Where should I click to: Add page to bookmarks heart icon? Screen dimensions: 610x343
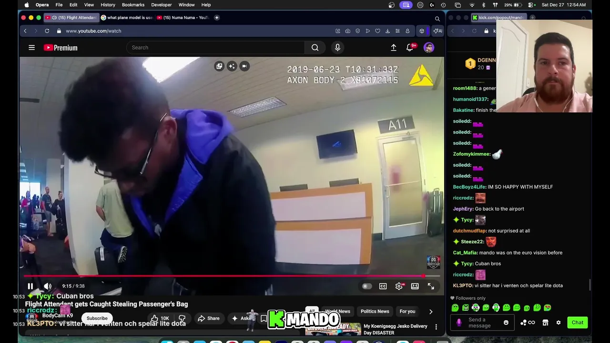click(x=377, y=31)
